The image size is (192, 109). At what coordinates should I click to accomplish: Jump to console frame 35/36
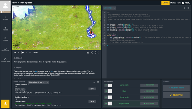point(92,89)
